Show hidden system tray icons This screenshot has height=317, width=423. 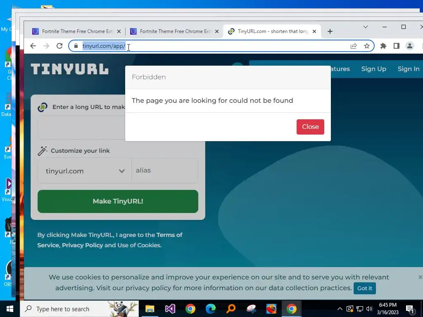click(340, 309)
